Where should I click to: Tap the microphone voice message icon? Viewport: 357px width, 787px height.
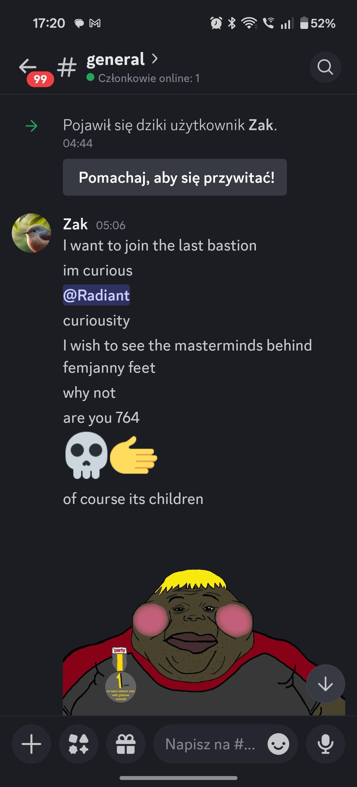point(325,744)
